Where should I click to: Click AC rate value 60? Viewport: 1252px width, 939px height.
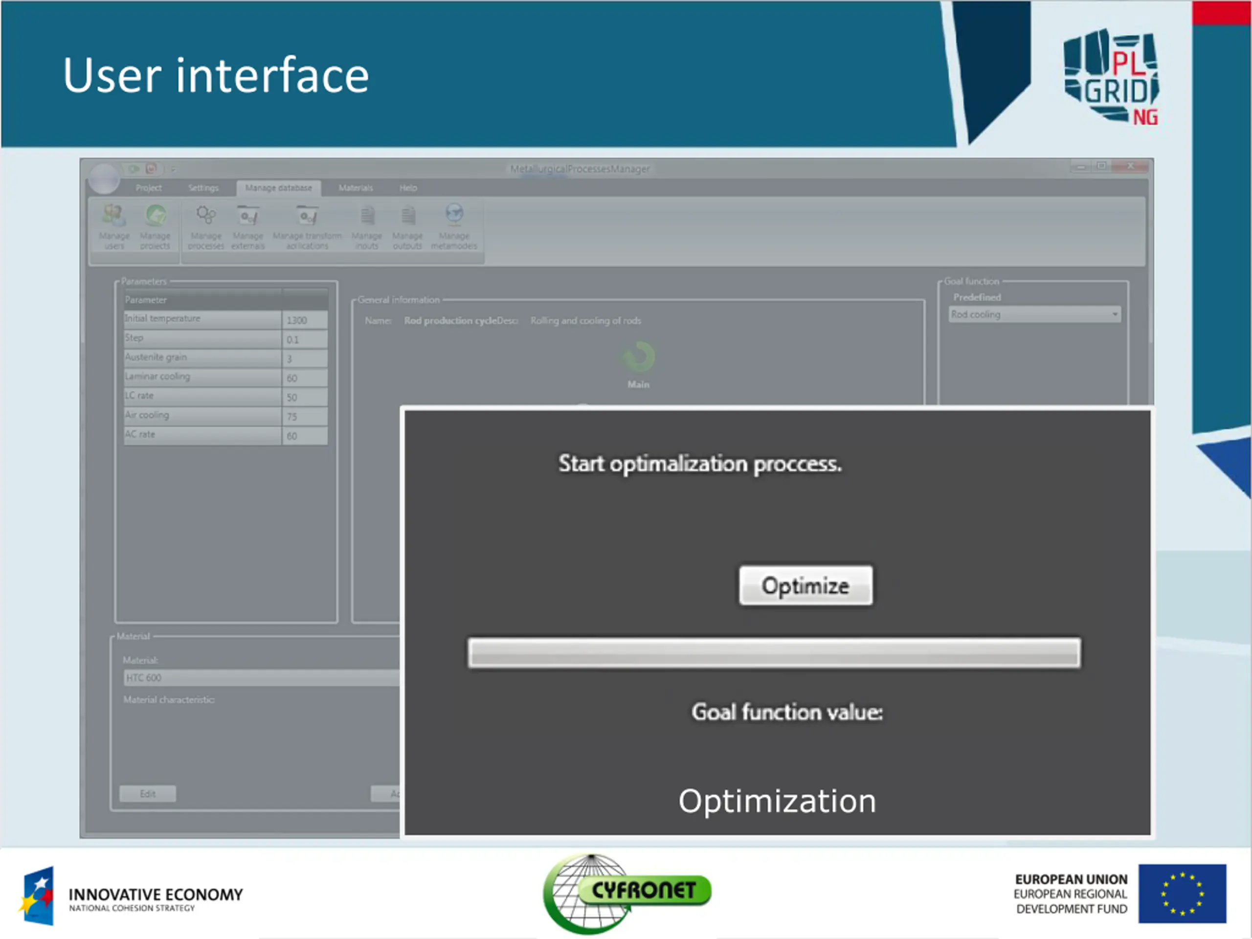pyautogui.click(x=305, y=436)
